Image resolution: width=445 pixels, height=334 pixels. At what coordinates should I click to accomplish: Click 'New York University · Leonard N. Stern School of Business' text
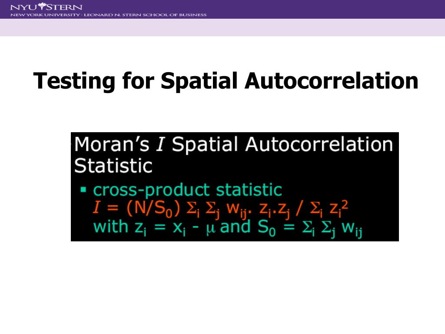tap(108, 15)
